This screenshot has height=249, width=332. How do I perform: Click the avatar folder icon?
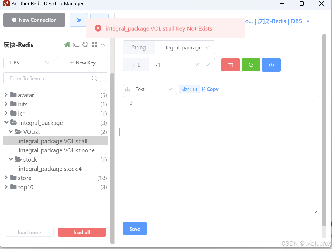(x=13, y=95)
